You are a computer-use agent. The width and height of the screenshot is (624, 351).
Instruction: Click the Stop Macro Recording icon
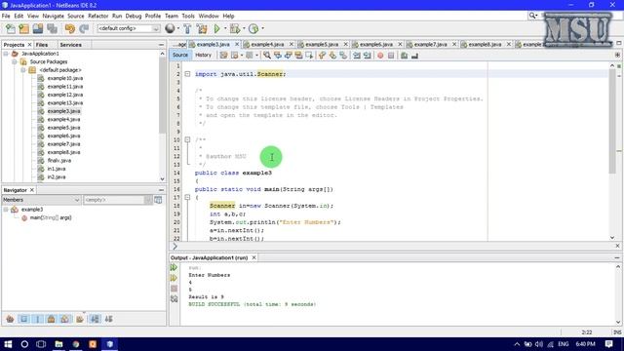point(391,56)
